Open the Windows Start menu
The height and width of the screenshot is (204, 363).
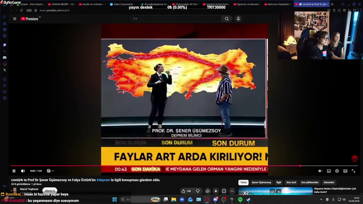pyautogui.click(x=115, y=199)
